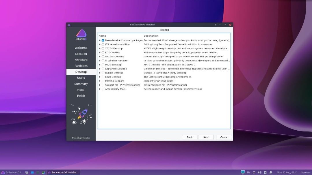312x175 pixels.
Task: Click the EN keyboard layout indicator
Action: [248, 172]
